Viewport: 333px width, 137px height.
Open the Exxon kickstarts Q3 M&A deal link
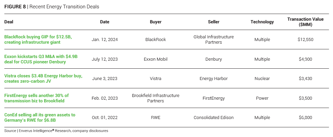tap(40, 59)
